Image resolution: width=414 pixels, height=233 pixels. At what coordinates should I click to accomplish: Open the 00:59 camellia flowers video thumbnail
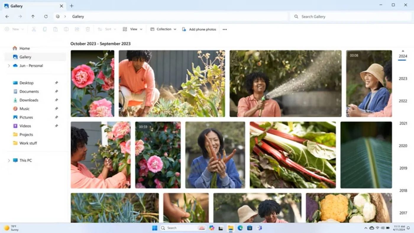(x=158, y=155)
